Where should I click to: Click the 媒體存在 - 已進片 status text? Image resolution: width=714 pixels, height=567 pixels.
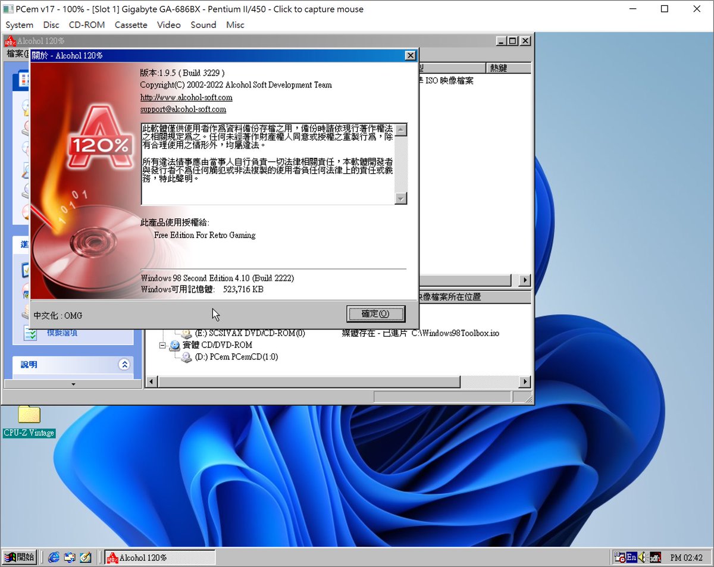pos(374,333)
